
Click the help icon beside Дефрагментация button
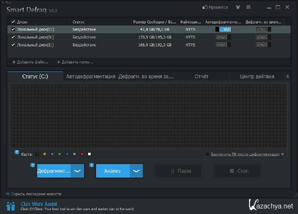[x=32, y=165]
